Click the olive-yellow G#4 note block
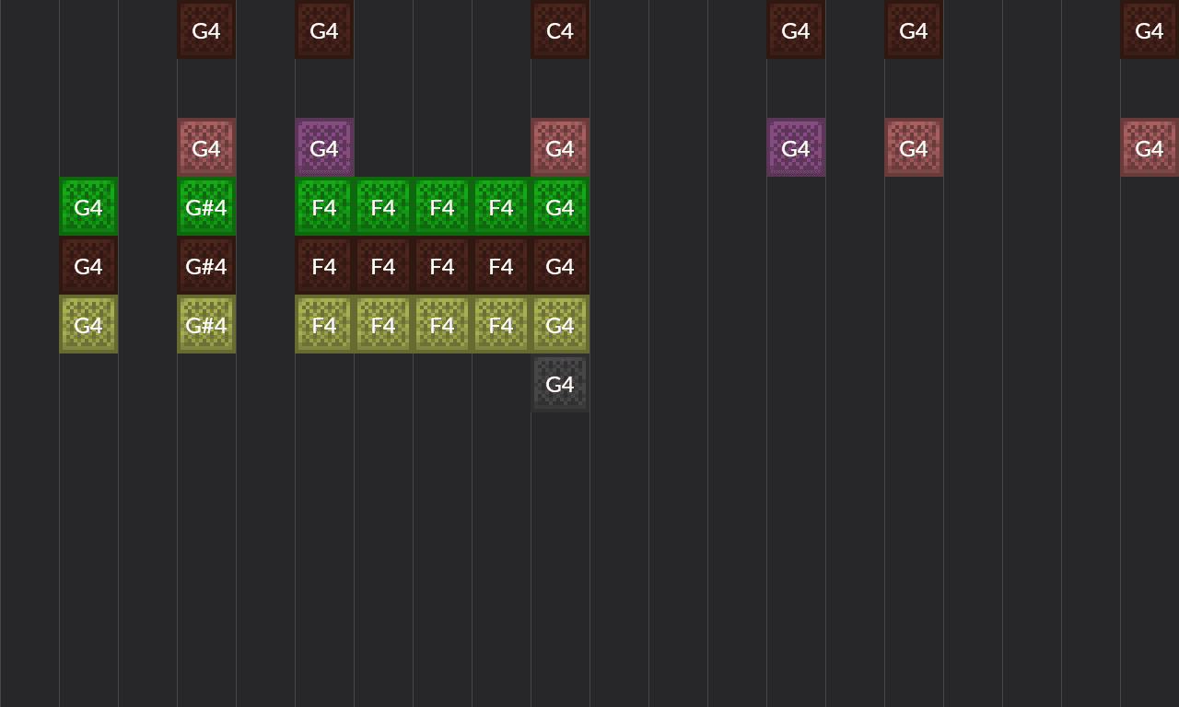The image size is (1179, 707). [206, 324]
